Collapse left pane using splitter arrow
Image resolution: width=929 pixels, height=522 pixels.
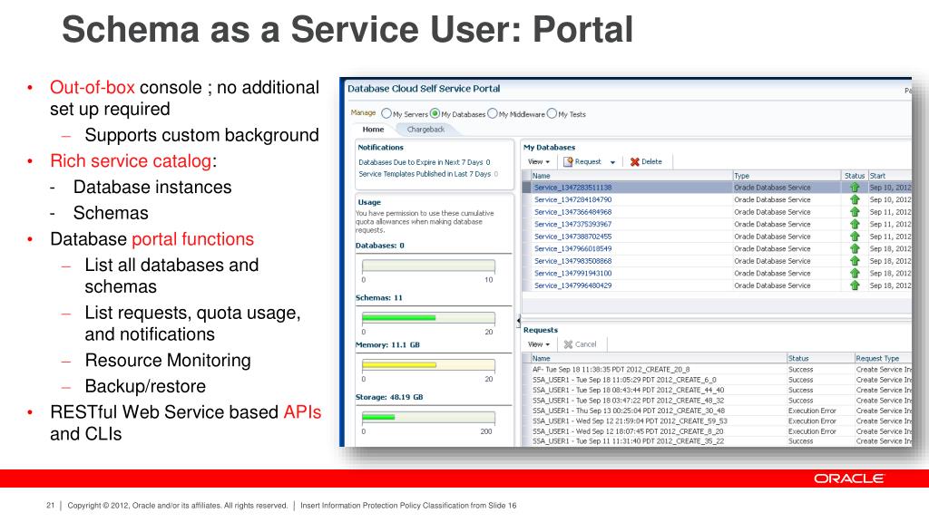click(518, 321)
